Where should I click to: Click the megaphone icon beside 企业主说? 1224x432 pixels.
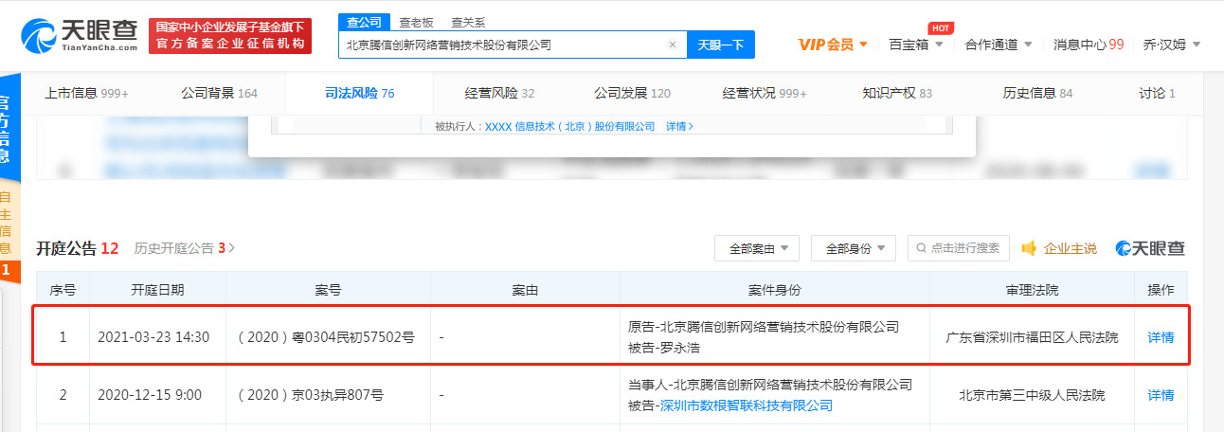[1029, 248]
